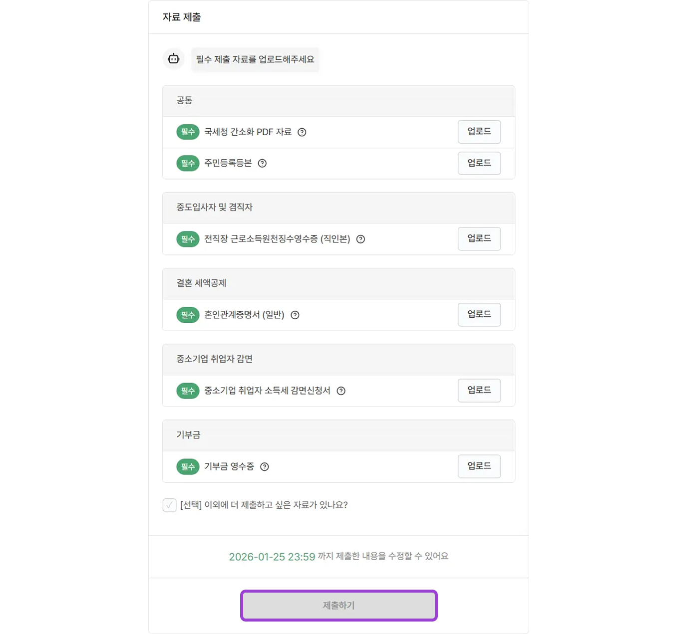679x634 pixels.
Task: Click the 2026-01-25 23:59 deadline text
Action: click(271, 556)
